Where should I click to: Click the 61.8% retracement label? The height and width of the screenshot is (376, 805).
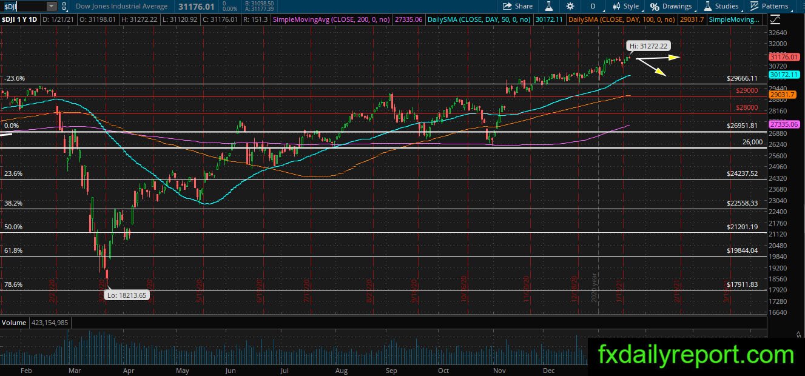pyautogui.click(x=13, y=250)
